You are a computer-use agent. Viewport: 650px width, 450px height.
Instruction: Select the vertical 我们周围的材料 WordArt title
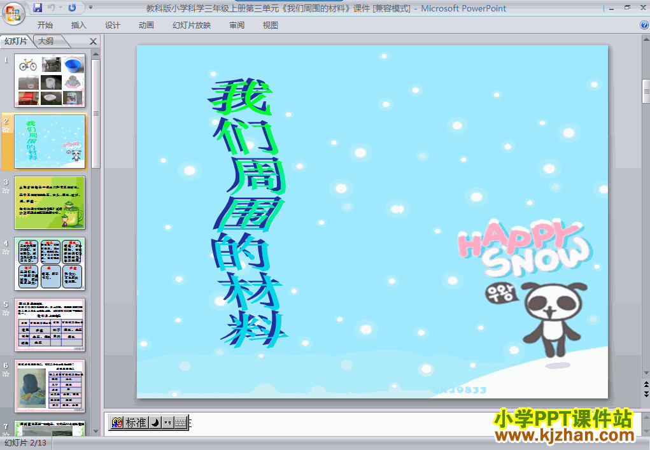249,213
